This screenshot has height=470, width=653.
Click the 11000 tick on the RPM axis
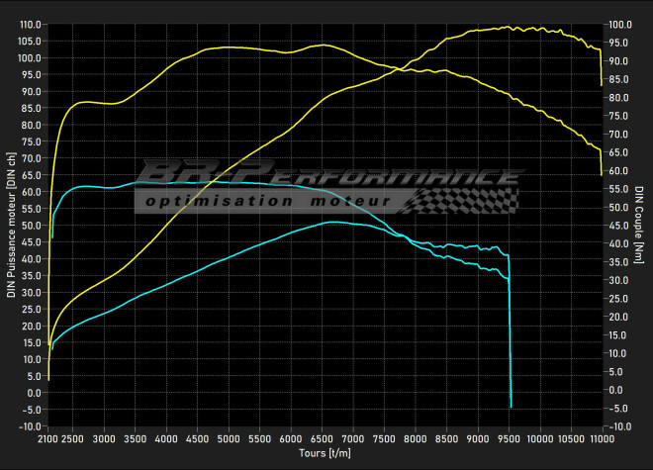coord(602,436)
